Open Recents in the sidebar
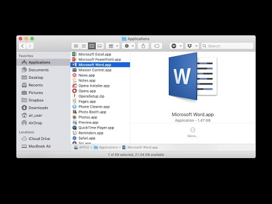The width and height of the screenshot is (272, 204). (43, 85)
